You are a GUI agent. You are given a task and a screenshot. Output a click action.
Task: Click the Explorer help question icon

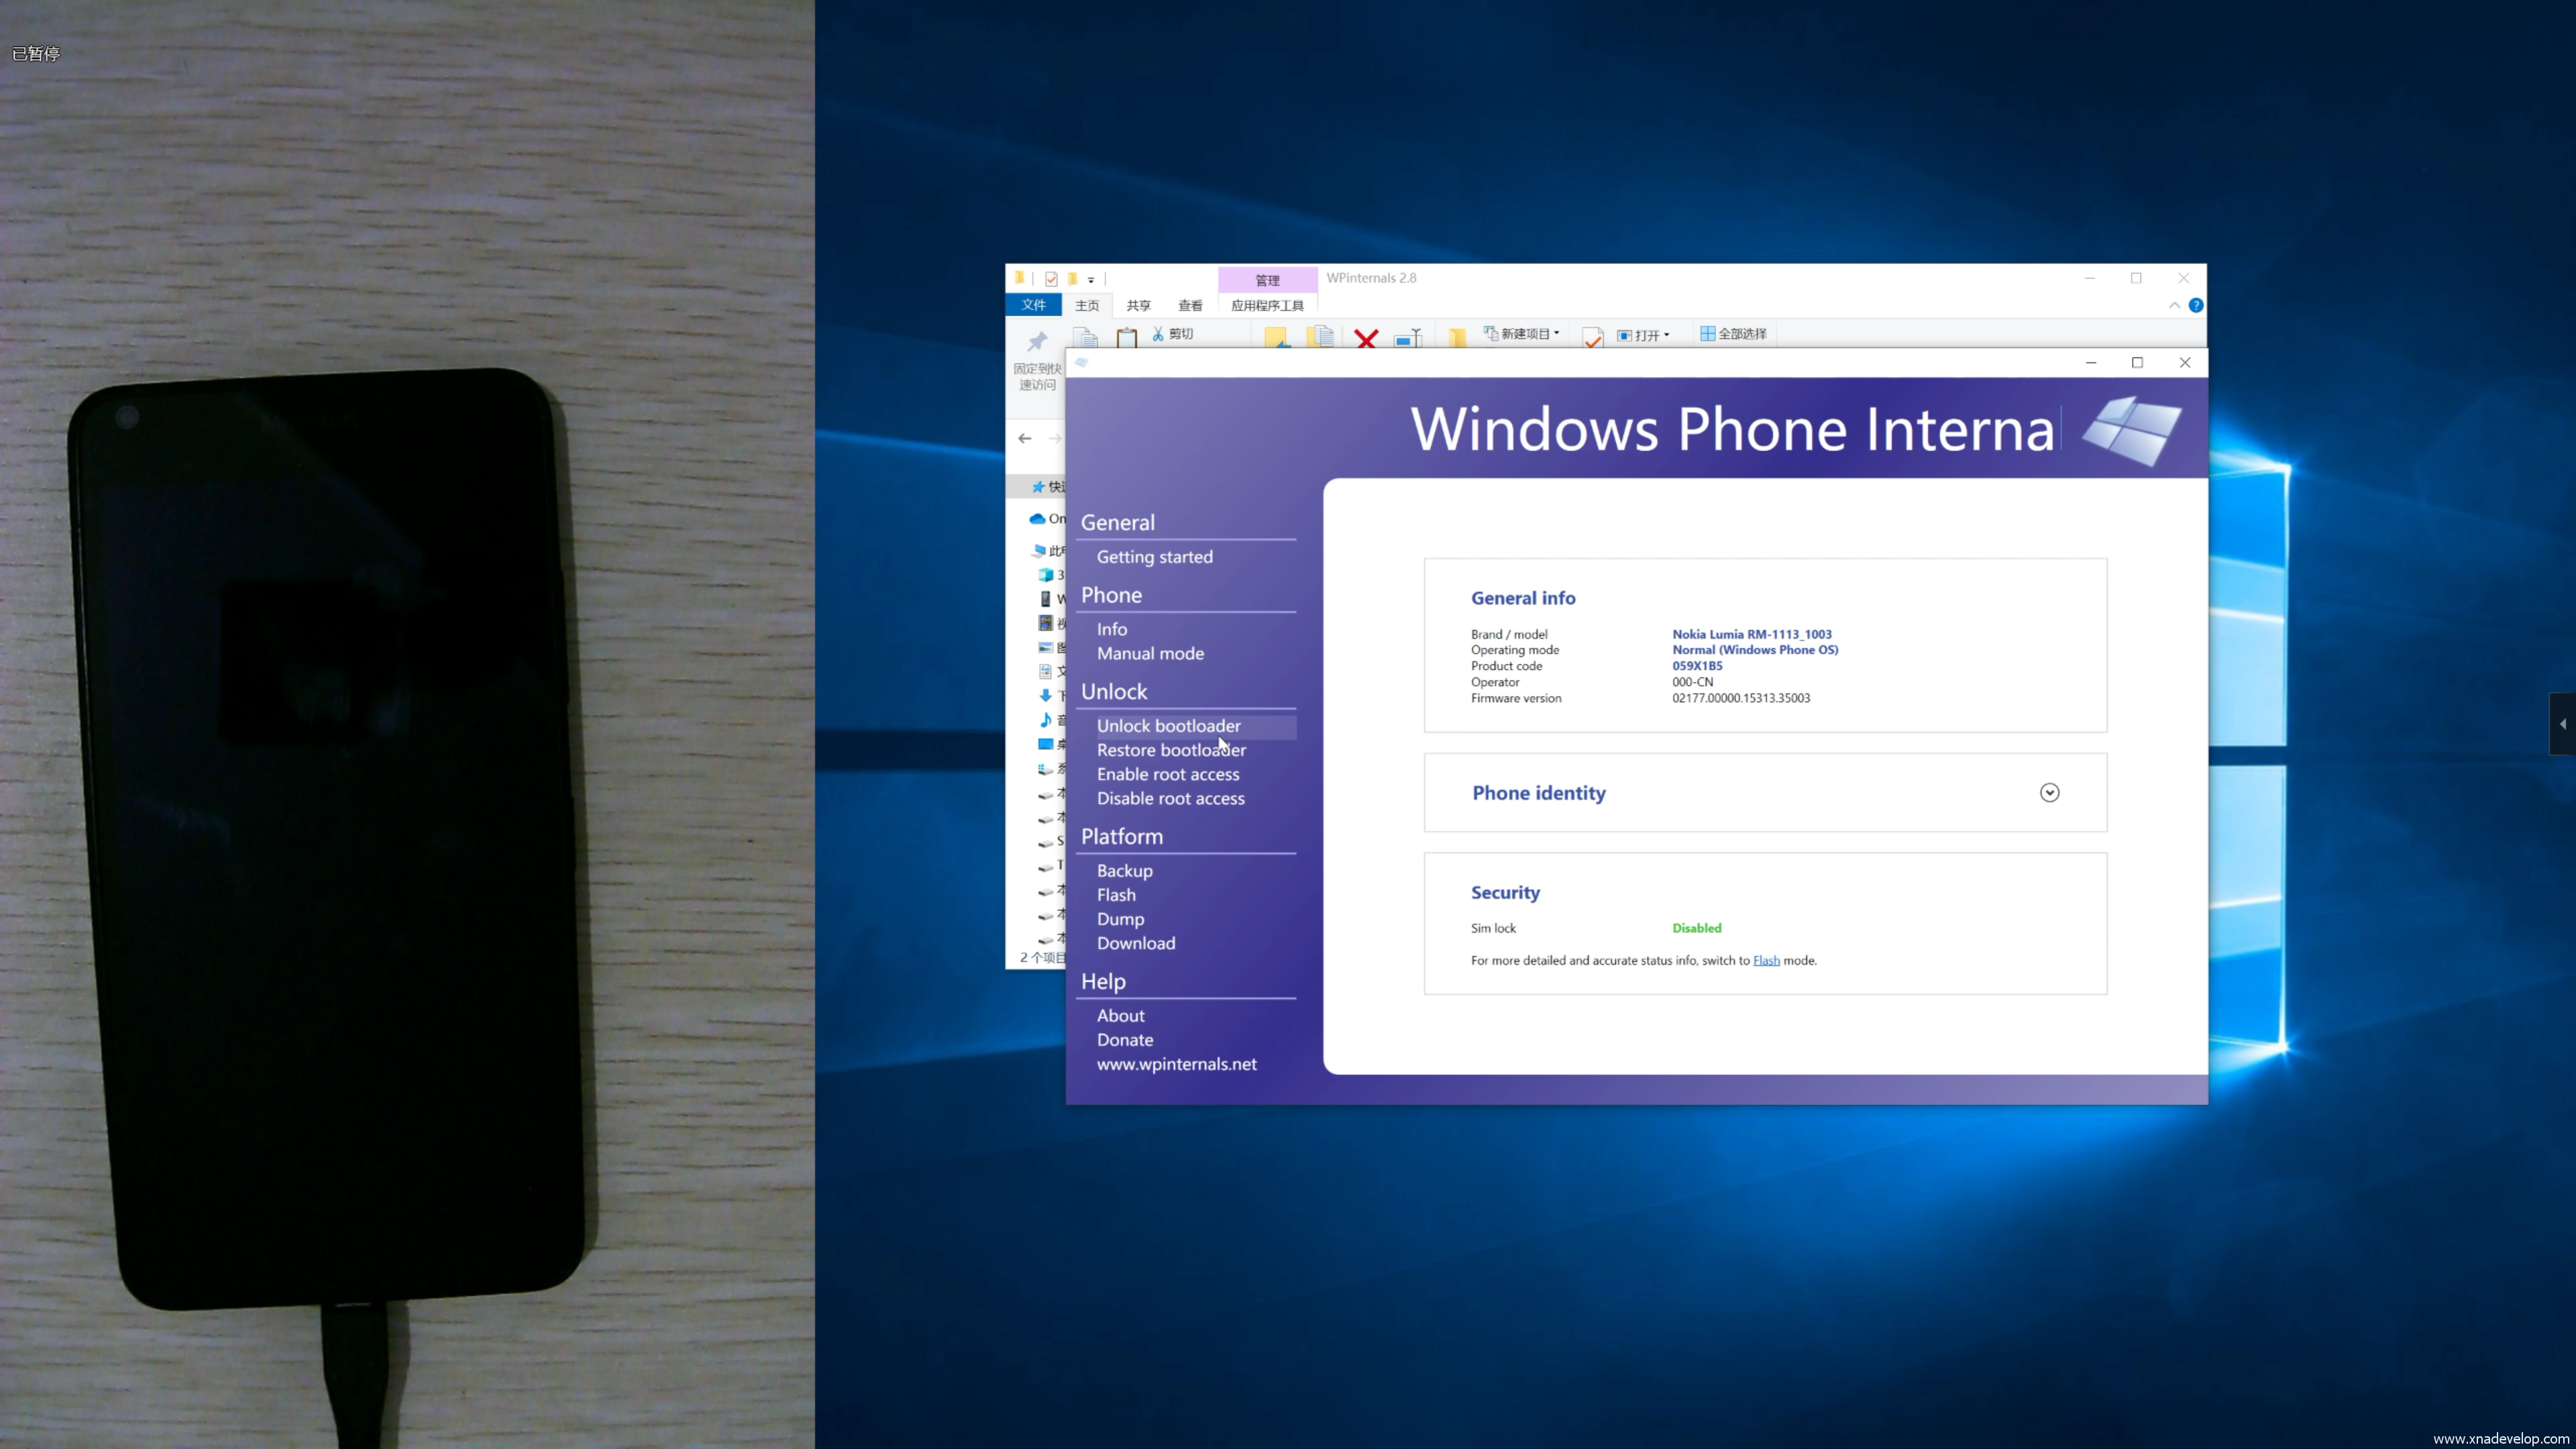pyautogui.click(x=2196, y=305)
